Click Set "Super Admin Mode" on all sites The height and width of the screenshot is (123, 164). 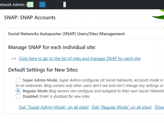click(x=54, y=107)
